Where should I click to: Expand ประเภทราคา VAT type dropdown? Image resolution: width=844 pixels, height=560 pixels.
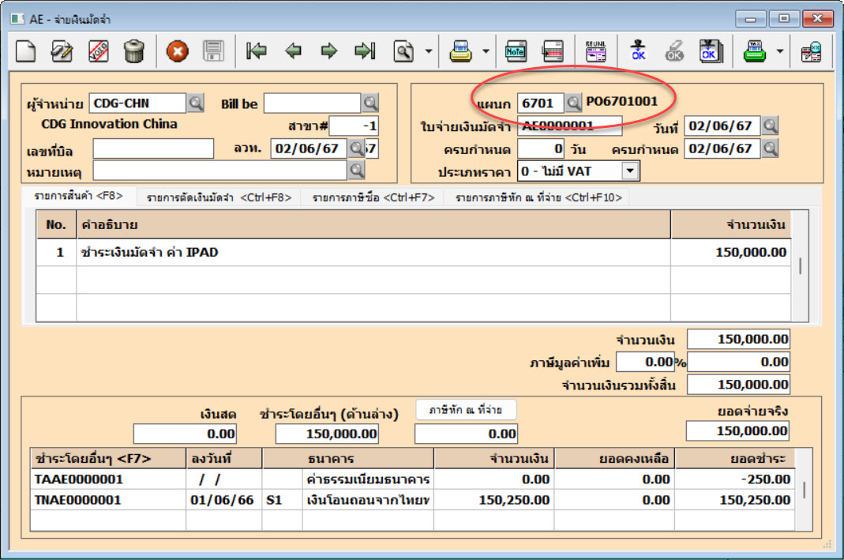tap(630, 171)
